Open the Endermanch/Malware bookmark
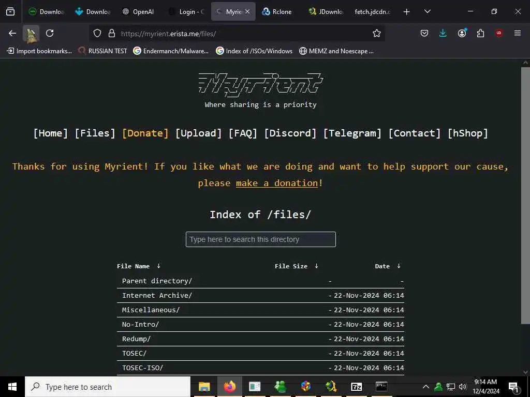 [x=171, y=51]
